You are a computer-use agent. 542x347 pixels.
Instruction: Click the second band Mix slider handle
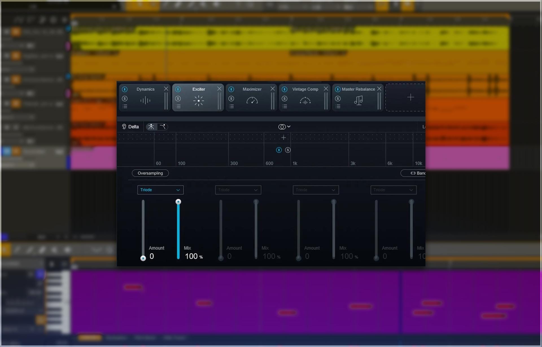[256, 202]
